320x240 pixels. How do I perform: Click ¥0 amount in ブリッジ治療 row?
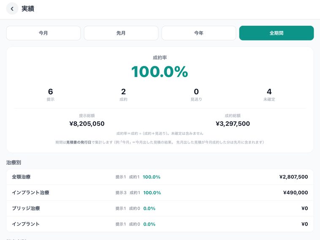(x=305, y=208)
